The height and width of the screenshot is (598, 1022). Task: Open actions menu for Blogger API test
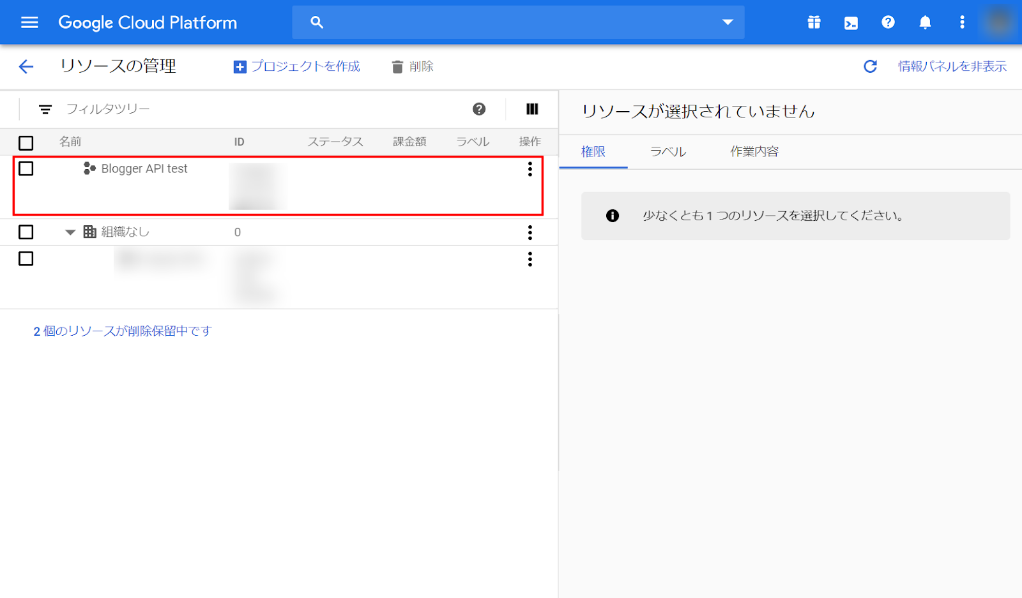[530, 169]
